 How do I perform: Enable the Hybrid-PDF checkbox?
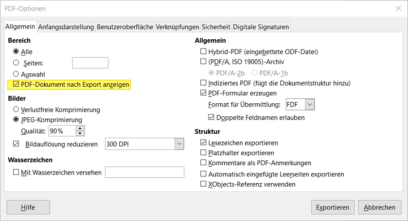point(203,51)
